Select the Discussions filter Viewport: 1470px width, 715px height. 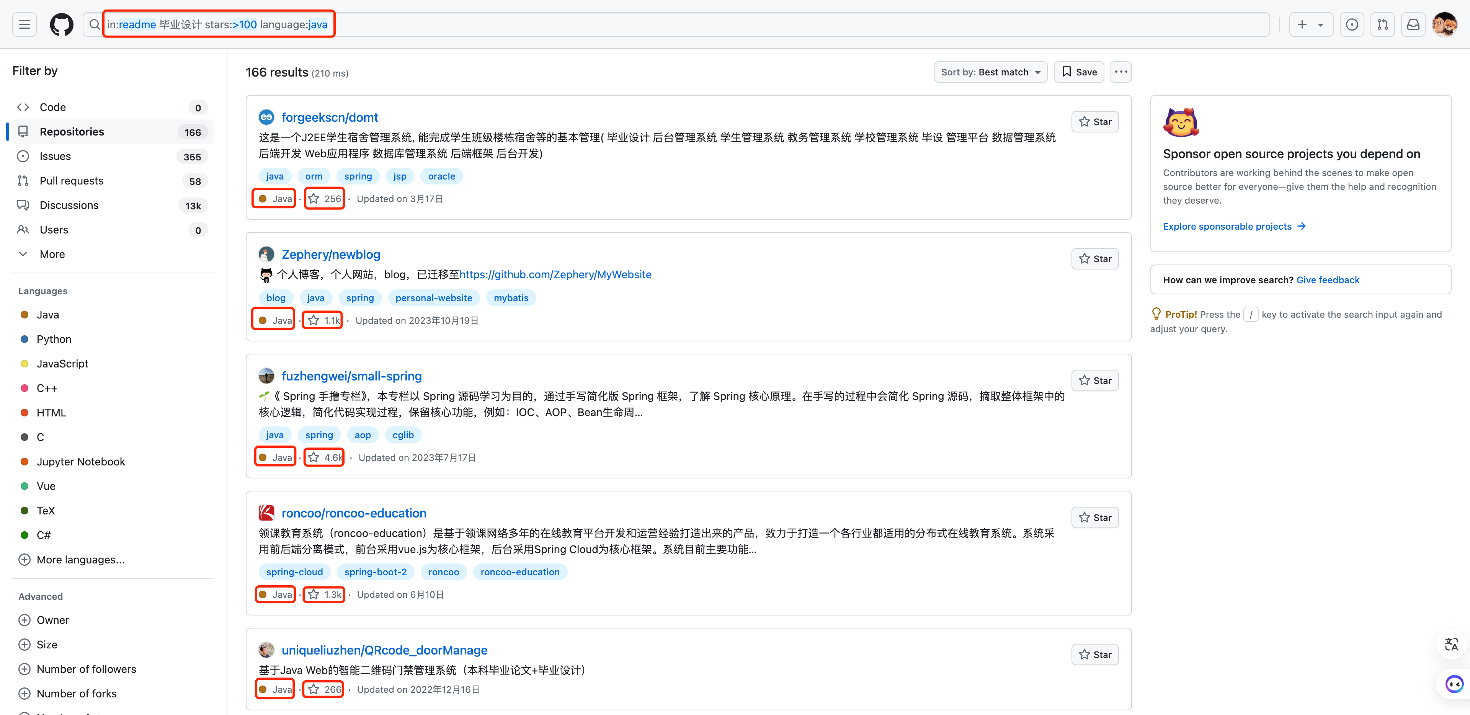[x=69, y=206]
